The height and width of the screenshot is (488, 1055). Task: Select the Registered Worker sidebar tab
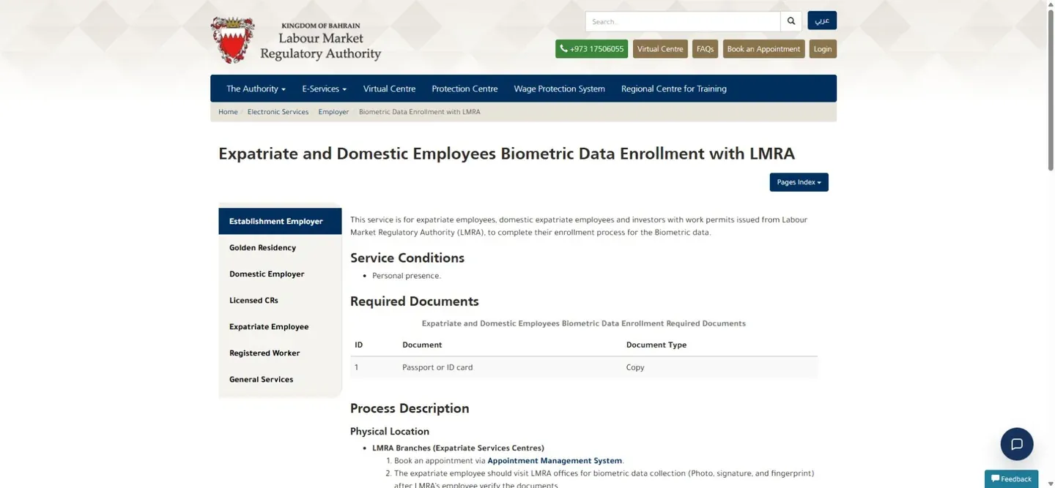point(280,353)
